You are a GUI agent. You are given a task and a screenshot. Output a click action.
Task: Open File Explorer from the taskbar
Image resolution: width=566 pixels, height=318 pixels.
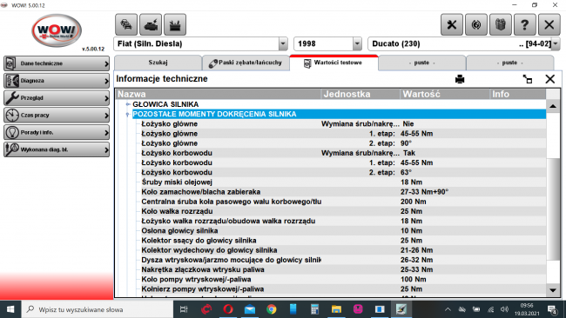pos(336,309)
